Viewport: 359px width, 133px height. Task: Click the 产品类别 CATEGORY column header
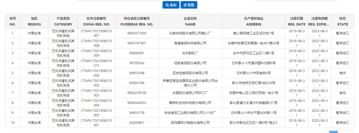tap(63, 22)
